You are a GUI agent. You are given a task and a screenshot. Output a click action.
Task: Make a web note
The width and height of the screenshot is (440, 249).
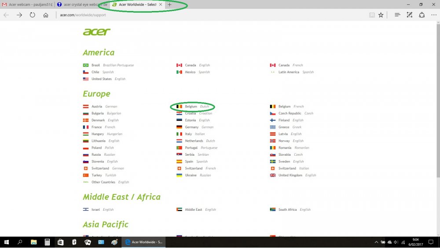tap(409, 15)
